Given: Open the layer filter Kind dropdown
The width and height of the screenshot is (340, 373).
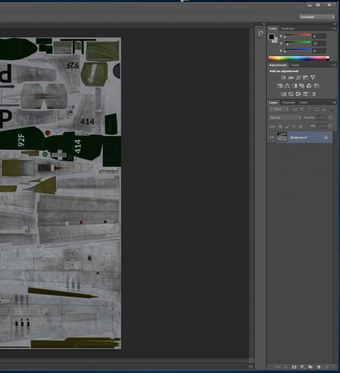Looking at the screenshot, I should [x=279, y=109].
